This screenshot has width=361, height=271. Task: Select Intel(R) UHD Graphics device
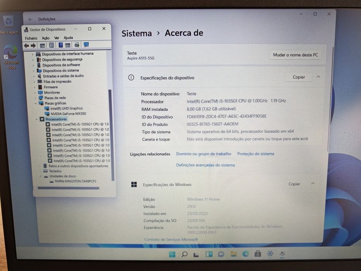tap(67, 108)
